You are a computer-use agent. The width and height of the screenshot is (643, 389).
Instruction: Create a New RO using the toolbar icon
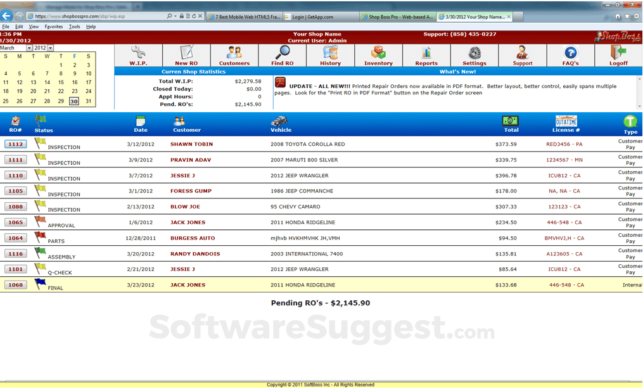click(x=186, y=51)
